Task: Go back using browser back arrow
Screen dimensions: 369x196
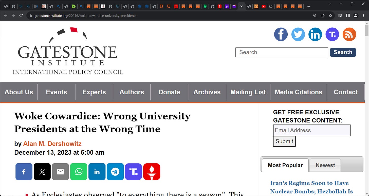Action: [x=6, y=15]
